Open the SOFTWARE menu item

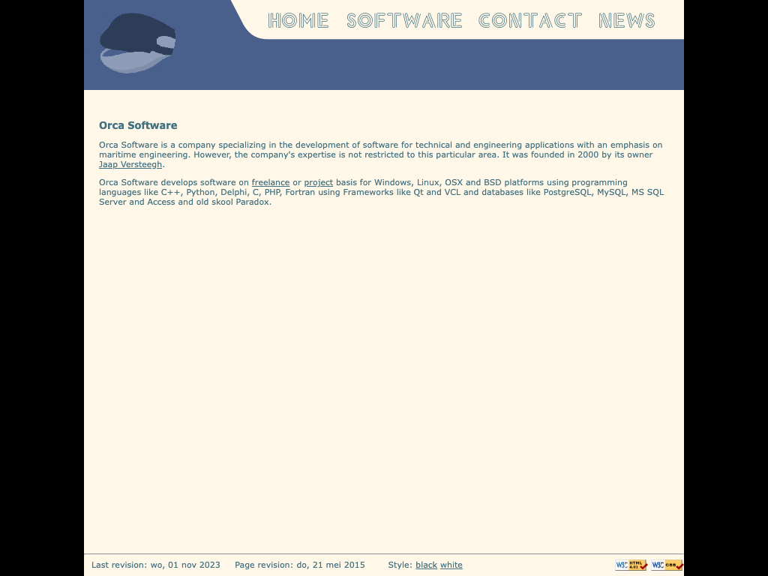(404, 20)
